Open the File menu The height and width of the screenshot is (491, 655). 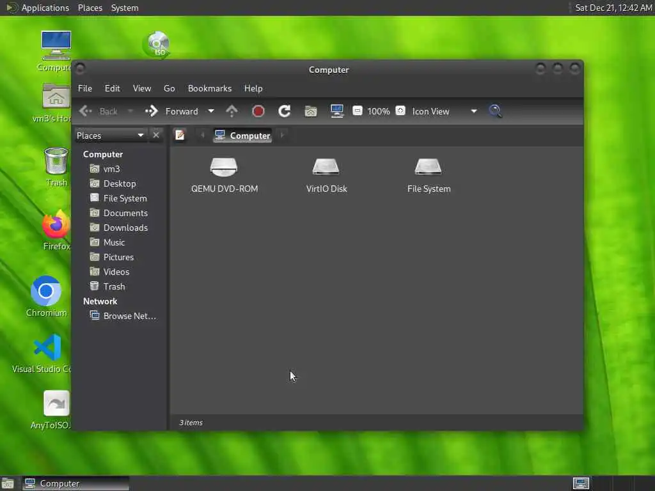(x=85, y=88)
